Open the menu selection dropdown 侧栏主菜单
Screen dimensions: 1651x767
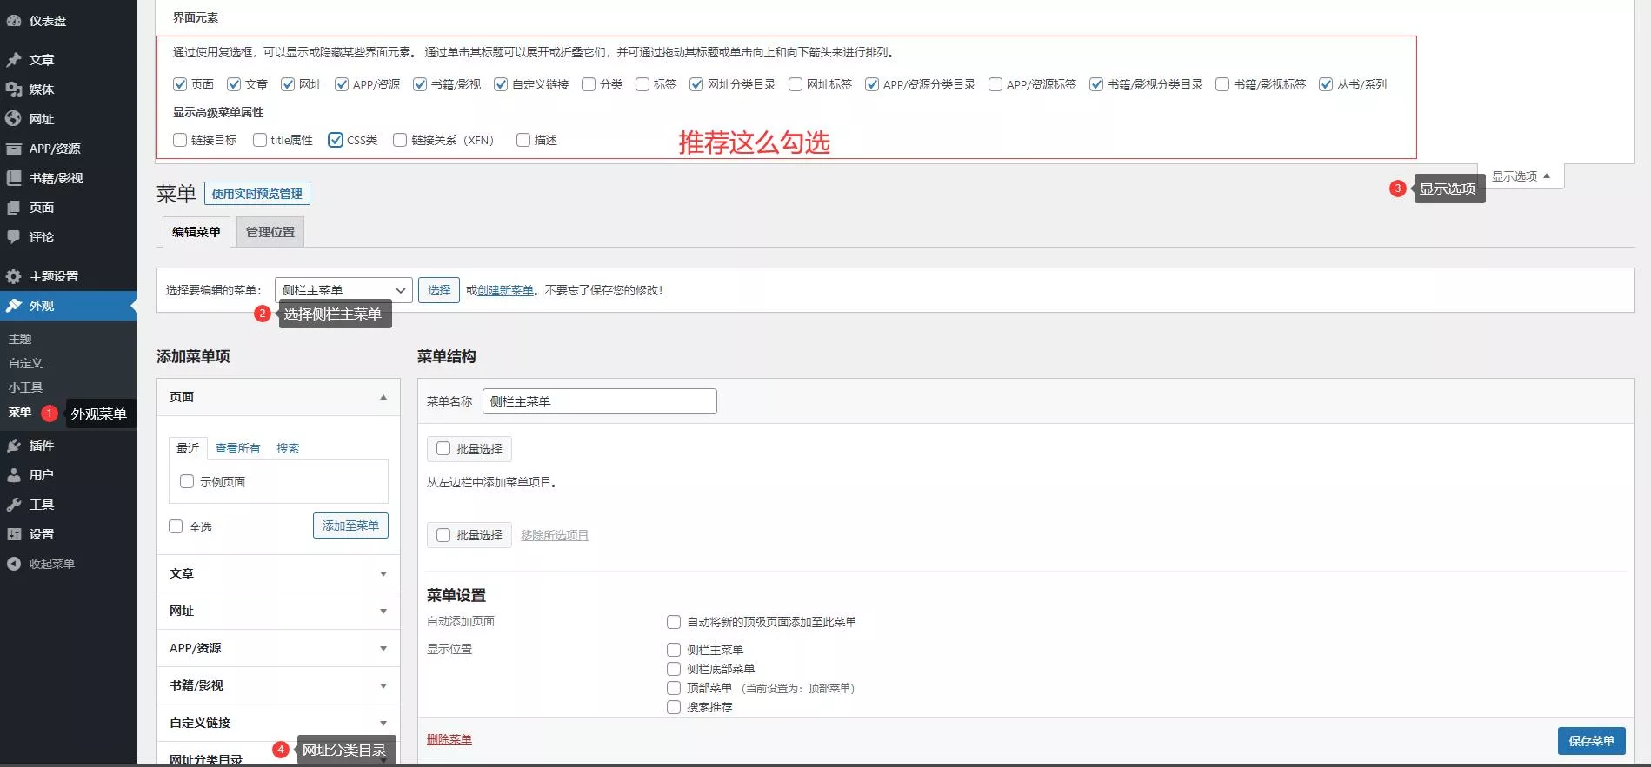tap(343, 290)
